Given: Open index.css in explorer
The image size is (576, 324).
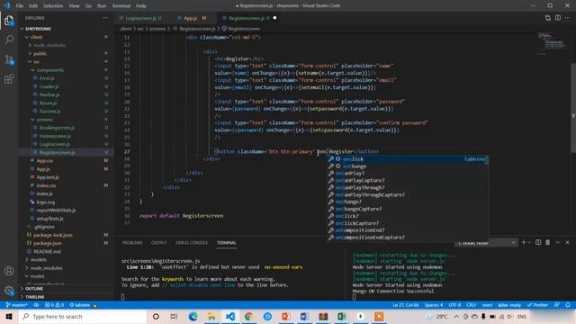Looking at the screenshot, I should coord(66,185).
